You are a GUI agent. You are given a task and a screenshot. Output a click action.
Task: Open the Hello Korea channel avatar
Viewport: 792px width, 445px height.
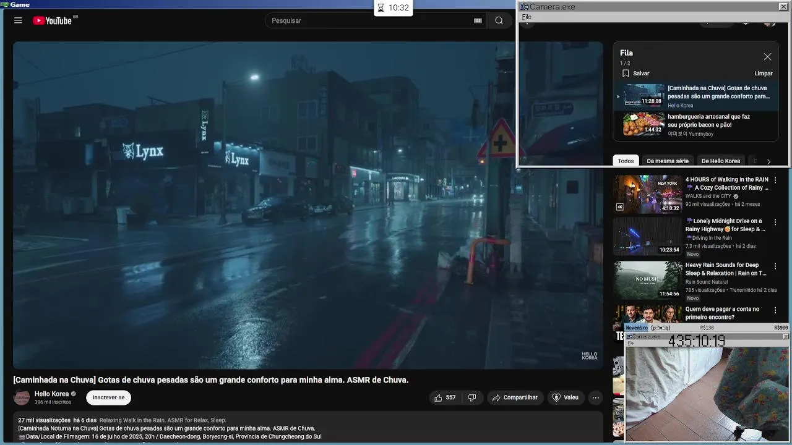point(22,397)
